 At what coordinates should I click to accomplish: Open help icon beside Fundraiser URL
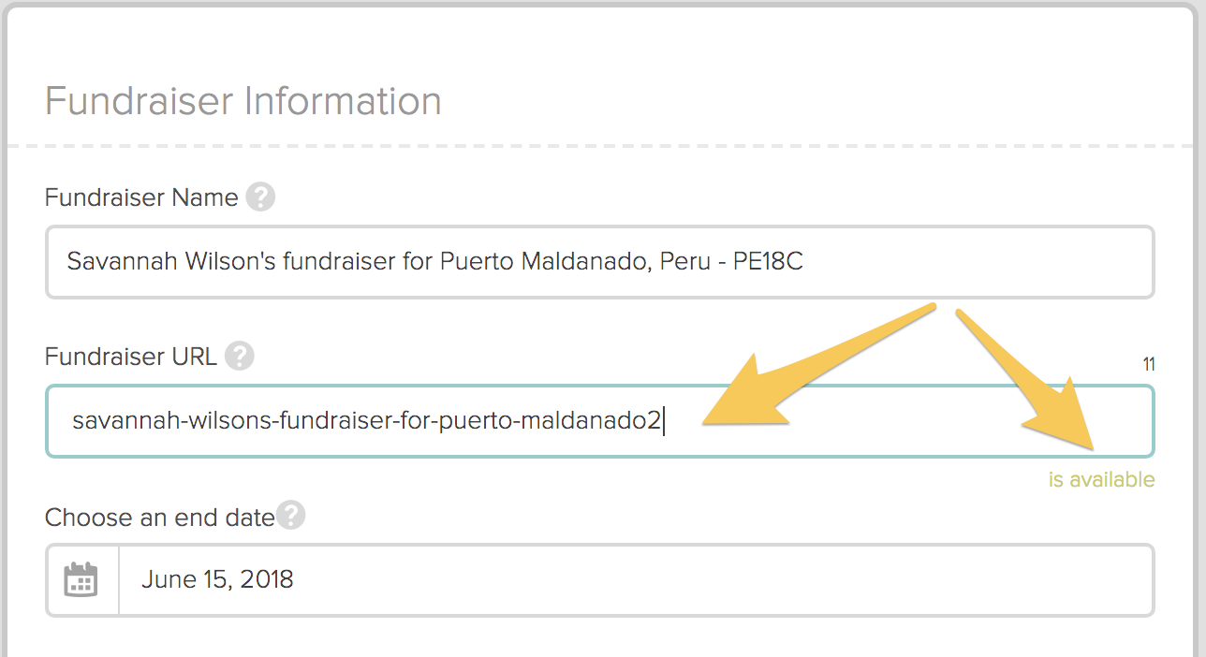[x=240, y=356]
